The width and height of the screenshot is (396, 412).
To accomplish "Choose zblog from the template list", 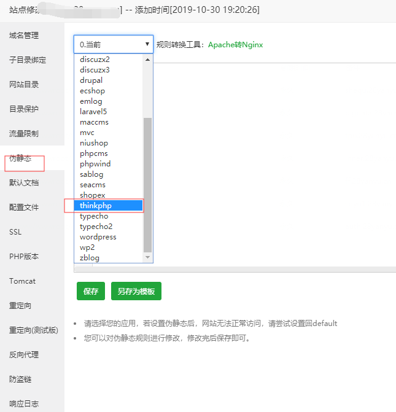I will tap(108, 258).
